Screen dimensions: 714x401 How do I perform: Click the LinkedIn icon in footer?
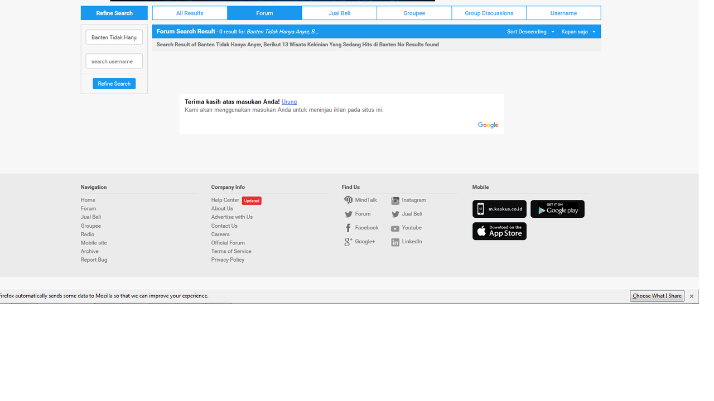(x=395, y=242)
